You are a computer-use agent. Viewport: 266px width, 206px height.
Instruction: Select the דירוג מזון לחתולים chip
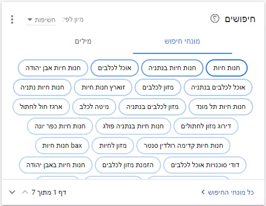tap(206, 126)
